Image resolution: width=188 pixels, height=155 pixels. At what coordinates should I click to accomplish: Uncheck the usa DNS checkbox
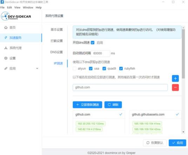[91, 69]
